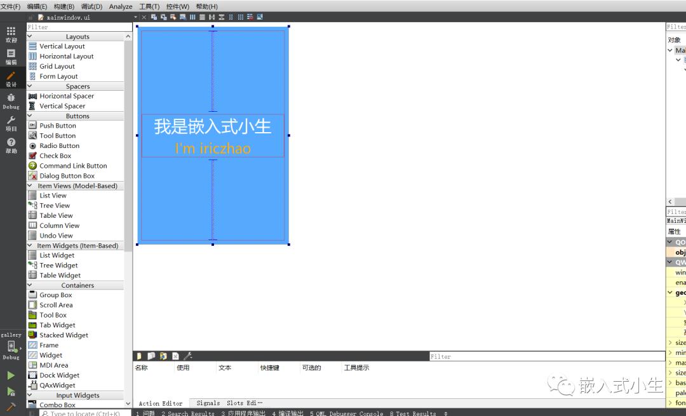The image size is (686, 416).
Task: Open the 工具(T) menu
Action: click(x=149, y=6)
